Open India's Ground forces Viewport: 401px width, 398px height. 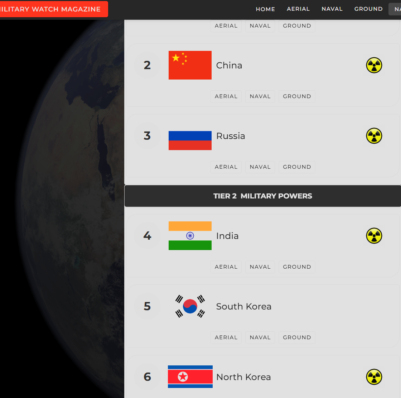click(297, 267)
